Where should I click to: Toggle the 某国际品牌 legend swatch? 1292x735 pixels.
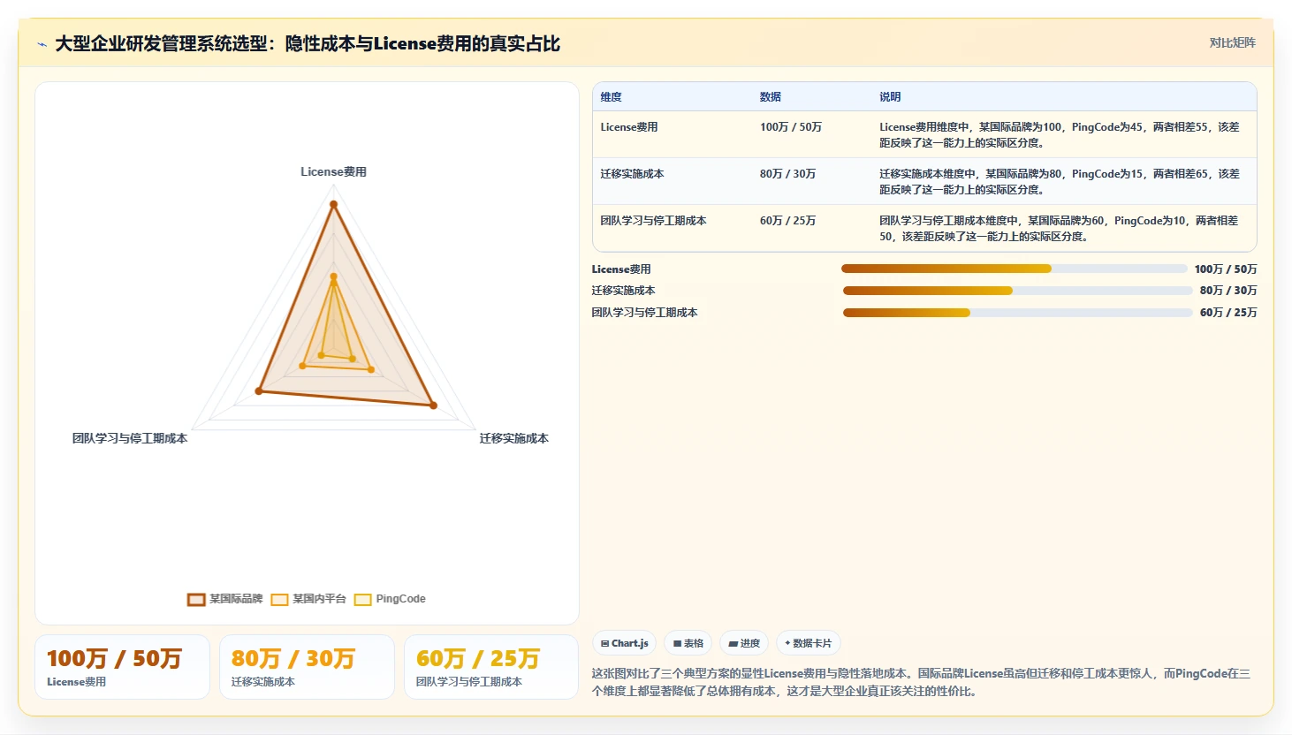196,599
